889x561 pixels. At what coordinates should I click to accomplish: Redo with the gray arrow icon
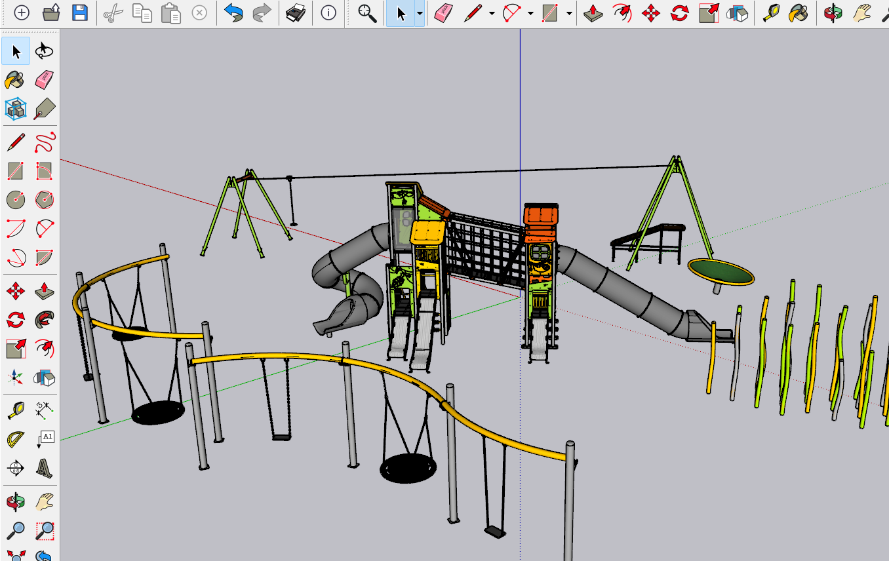262,13
